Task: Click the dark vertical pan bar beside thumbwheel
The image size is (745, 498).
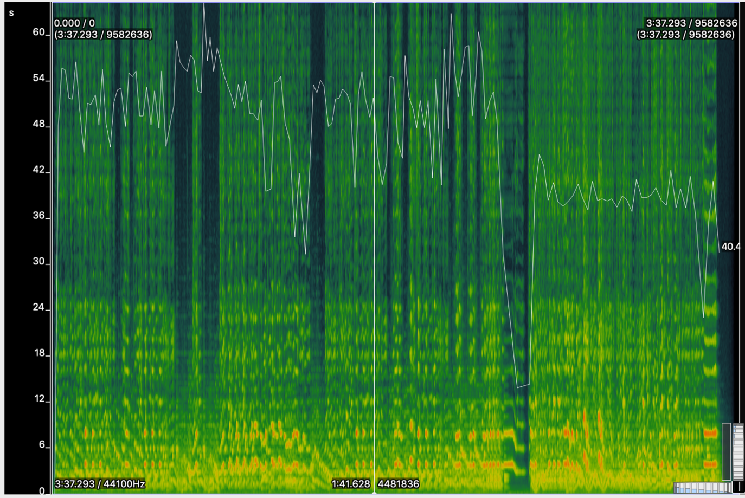Action: 726,452
